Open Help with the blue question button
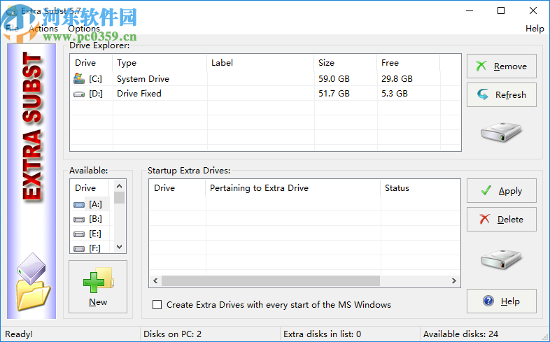Screen dimensions: 550x342 (x=501, y=301)
